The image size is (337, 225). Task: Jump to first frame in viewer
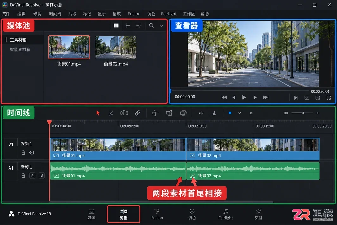[224, 97]
